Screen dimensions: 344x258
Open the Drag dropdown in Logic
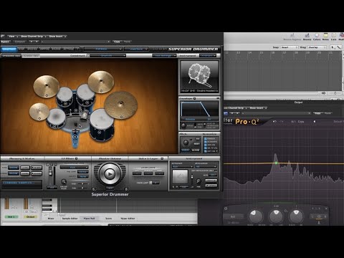pos(317,47)
